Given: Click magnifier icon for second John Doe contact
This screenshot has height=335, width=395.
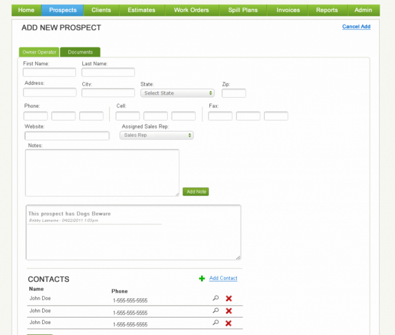Looking at the screenshot, I should [216, 310].
